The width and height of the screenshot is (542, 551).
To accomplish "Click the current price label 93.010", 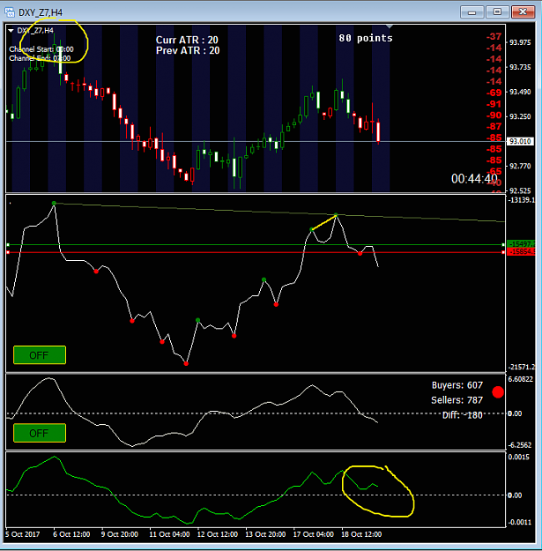I will [x=520, y=141].
